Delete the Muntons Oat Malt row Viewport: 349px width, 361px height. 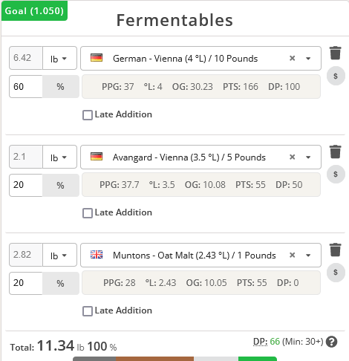click(336, 250)
